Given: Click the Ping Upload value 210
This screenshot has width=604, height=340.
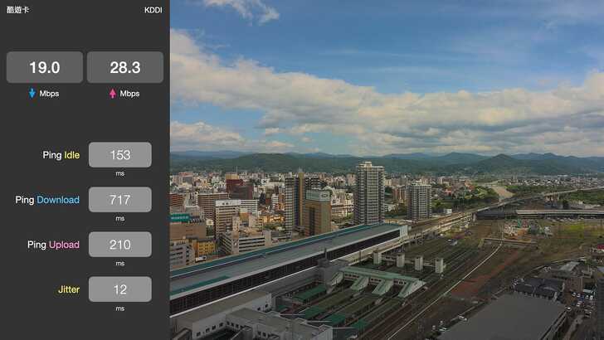Looking at the screenshot, I should 120,245.
